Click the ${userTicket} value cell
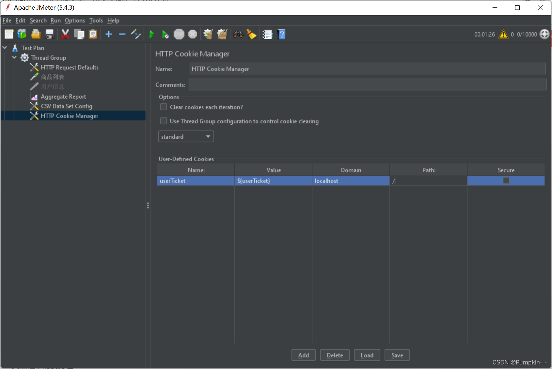The width and height of the screenshot is (552, 369). click(x=273, y=181)
